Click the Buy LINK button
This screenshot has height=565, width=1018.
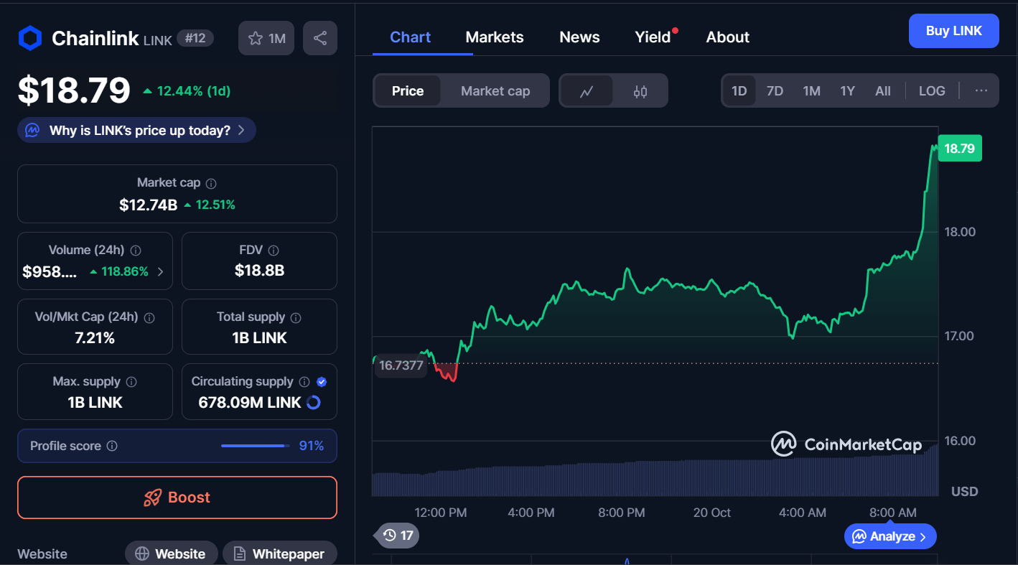(953, 31)
